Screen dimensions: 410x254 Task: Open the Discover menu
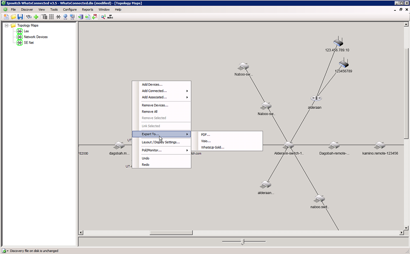(x=27, y=10)
